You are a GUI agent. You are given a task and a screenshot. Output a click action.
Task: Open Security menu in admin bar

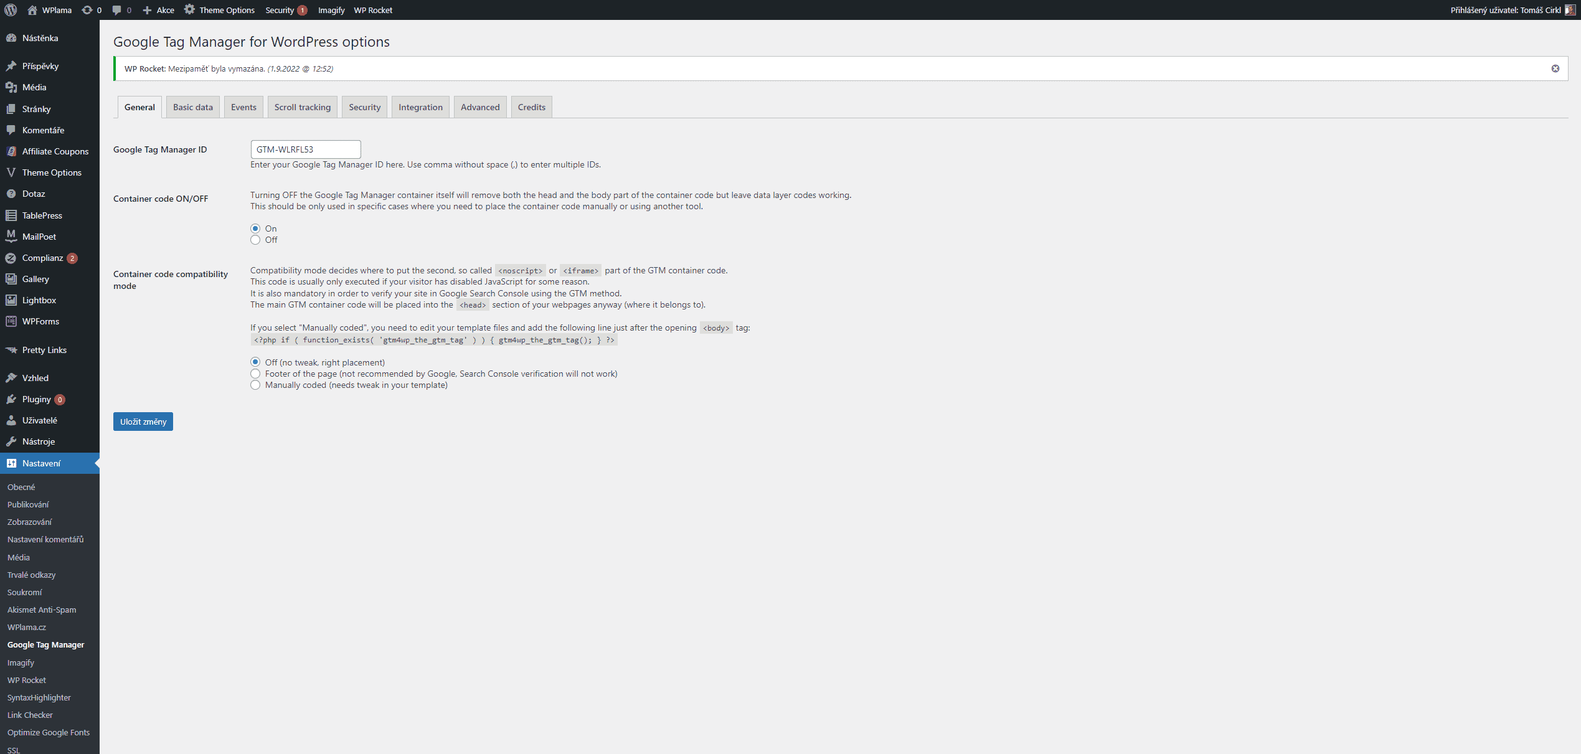click(x=286, y=10)
